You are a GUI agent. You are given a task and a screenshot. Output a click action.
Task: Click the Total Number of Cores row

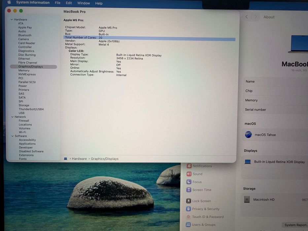coord(149,38)
